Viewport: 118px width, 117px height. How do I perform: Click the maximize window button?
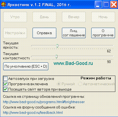click(x=106, y=5)
